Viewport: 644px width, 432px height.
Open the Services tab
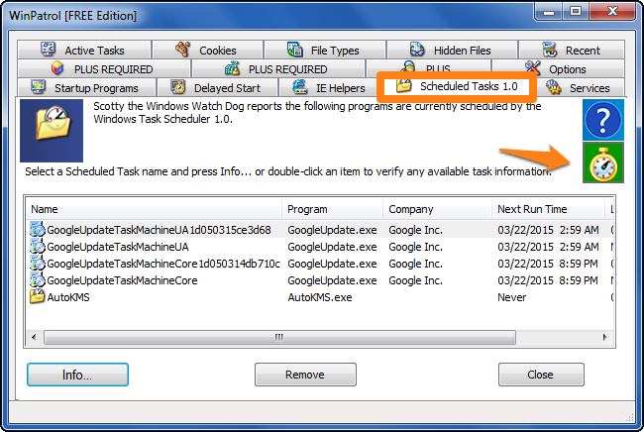point(581,87)
